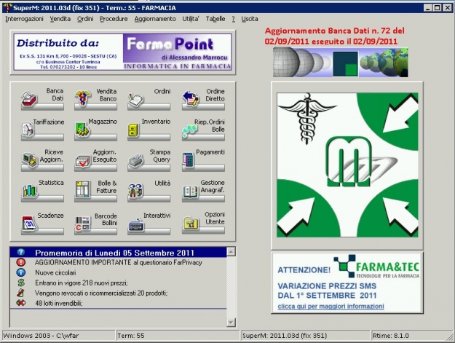Screen dimensions: 455x343
Task: Launch Riceve Aggiorn. computer icon
Action: click(x=29, y=160)
